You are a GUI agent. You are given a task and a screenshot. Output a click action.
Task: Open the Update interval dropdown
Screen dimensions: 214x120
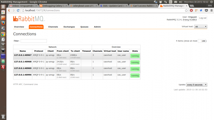[197, 85]
